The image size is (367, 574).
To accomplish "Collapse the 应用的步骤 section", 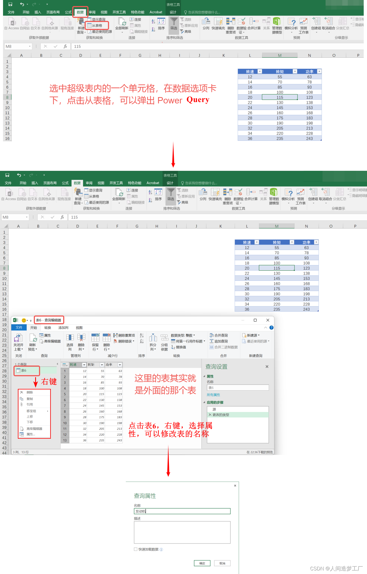I will click(x=204, y=402).
